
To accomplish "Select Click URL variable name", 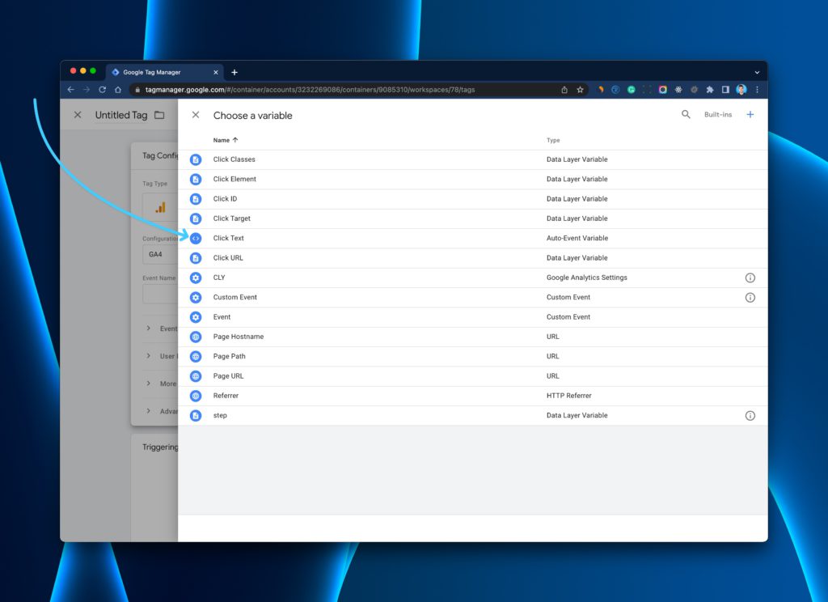I will (x=228, y=257).
